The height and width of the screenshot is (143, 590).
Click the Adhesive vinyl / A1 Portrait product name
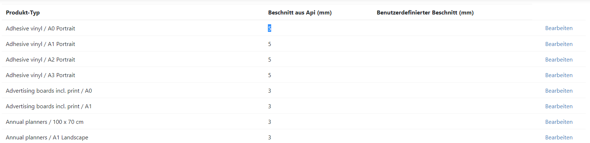point(40,44)
